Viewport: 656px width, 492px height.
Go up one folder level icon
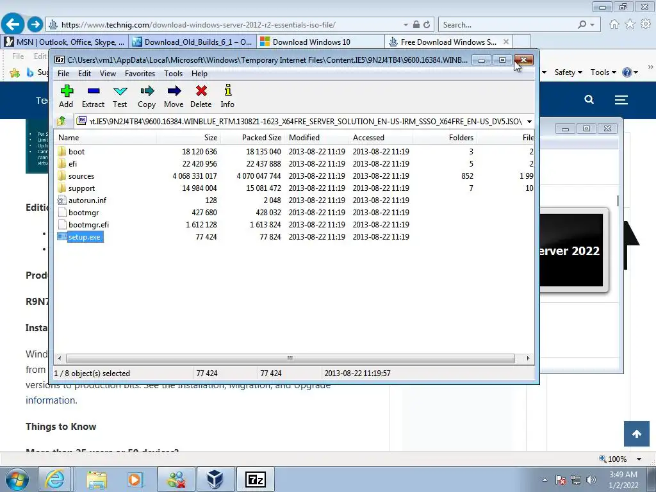point(61,121)
